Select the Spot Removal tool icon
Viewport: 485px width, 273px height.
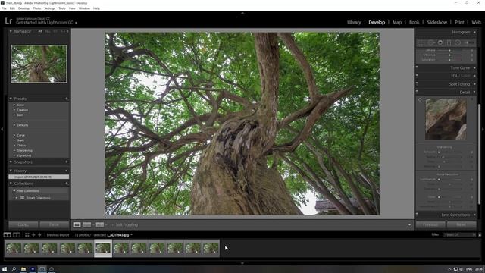pos(431,42)
